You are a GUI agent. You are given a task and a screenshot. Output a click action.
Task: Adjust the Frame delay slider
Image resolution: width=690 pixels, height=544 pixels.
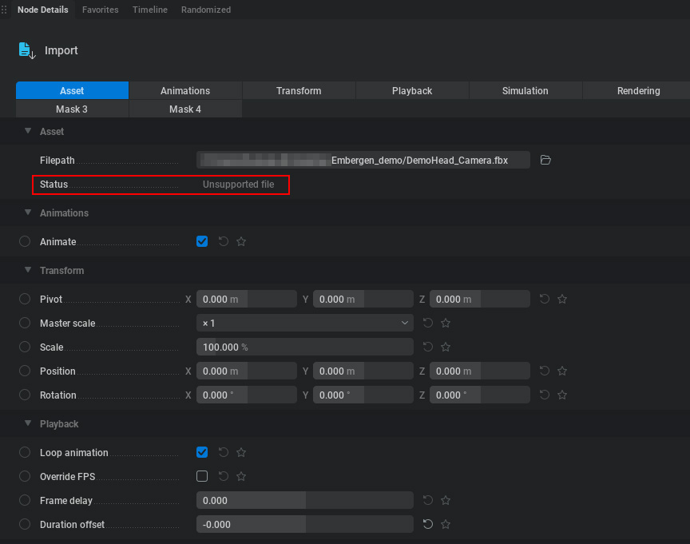(x=305, y=500)
